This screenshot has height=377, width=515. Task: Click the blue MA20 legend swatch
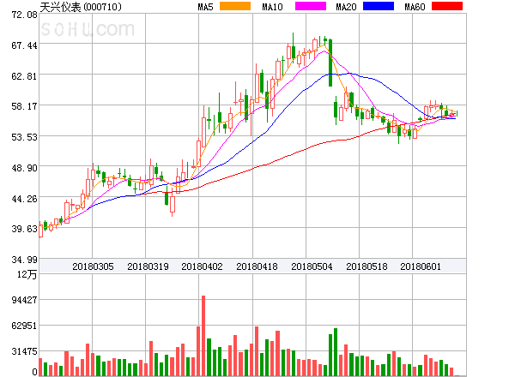point(379,6)
